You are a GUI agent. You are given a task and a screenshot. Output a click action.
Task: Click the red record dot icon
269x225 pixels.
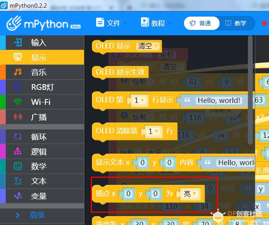[x=264, y=23]
